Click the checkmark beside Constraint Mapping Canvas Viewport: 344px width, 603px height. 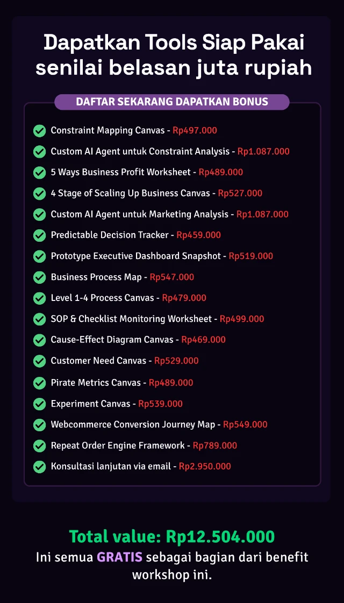40,131
